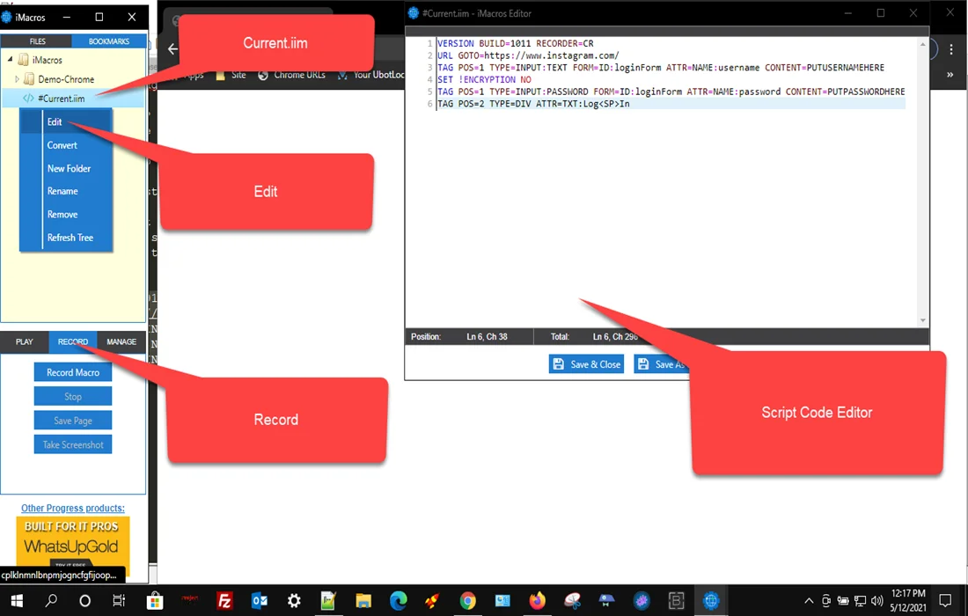968x616 pixels.
Task: Click the Save Page button
Action: click(x=73, y=421)
